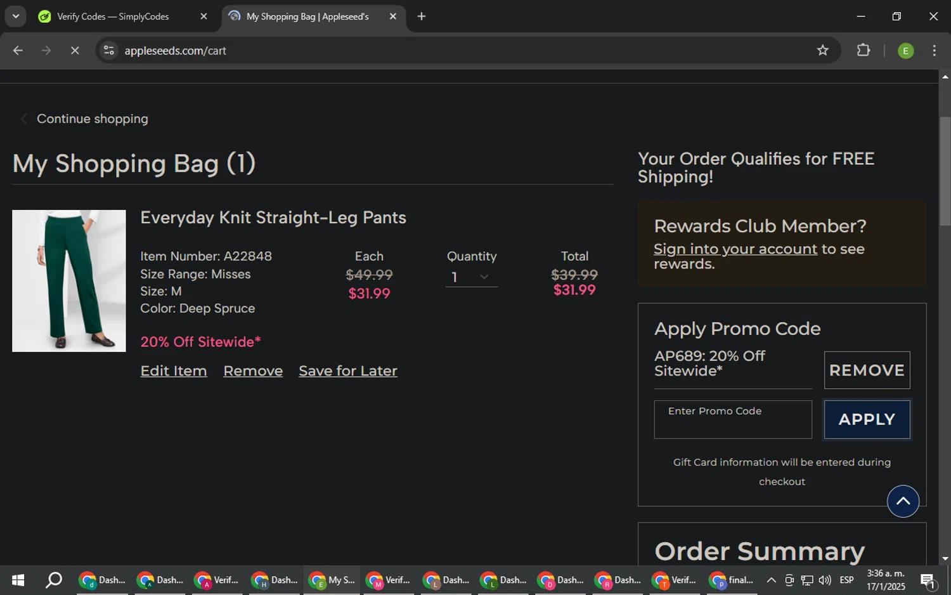Bookmark this page with the star icon
Image resolution: width=951 pixels, height=595 pixels.
click(x=822, y=50)
